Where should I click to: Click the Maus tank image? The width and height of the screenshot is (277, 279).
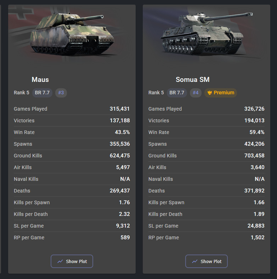click(x=72, y=34)
